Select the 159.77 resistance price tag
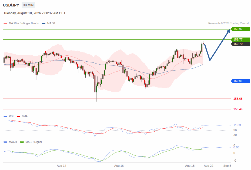The image size is (251, 170). pos(240,39)
